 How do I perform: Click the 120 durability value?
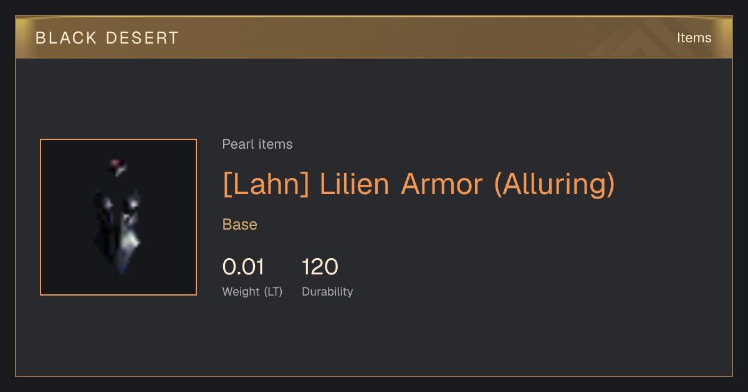(x=320, y=268)
